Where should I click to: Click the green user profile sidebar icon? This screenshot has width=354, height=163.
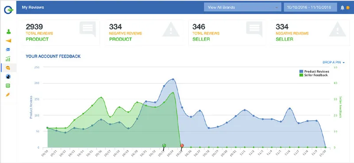(x=8, y=32)
